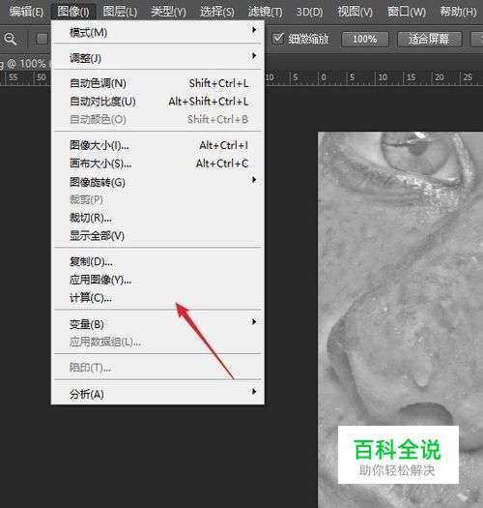This screenshot has width=483, height=508.
Task: Open the 计算(C)... command
Action: tap(157, 298)
